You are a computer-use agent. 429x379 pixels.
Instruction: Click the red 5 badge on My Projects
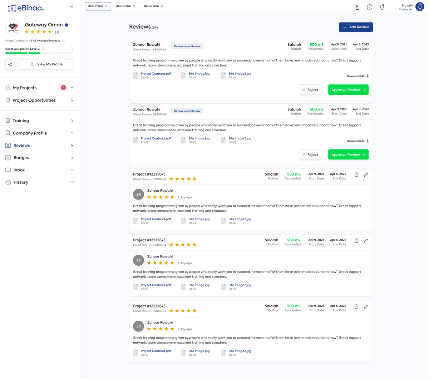(63, 87)
